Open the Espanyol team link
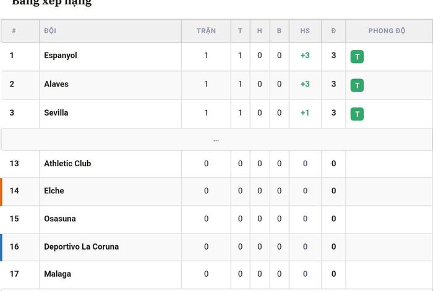Screen dimensions: 433x291 pos(61,56)
